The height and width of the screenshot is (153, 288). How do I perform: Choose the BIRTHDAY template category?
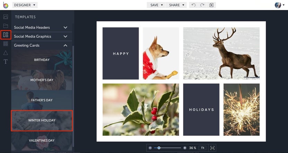coord(42,60)
